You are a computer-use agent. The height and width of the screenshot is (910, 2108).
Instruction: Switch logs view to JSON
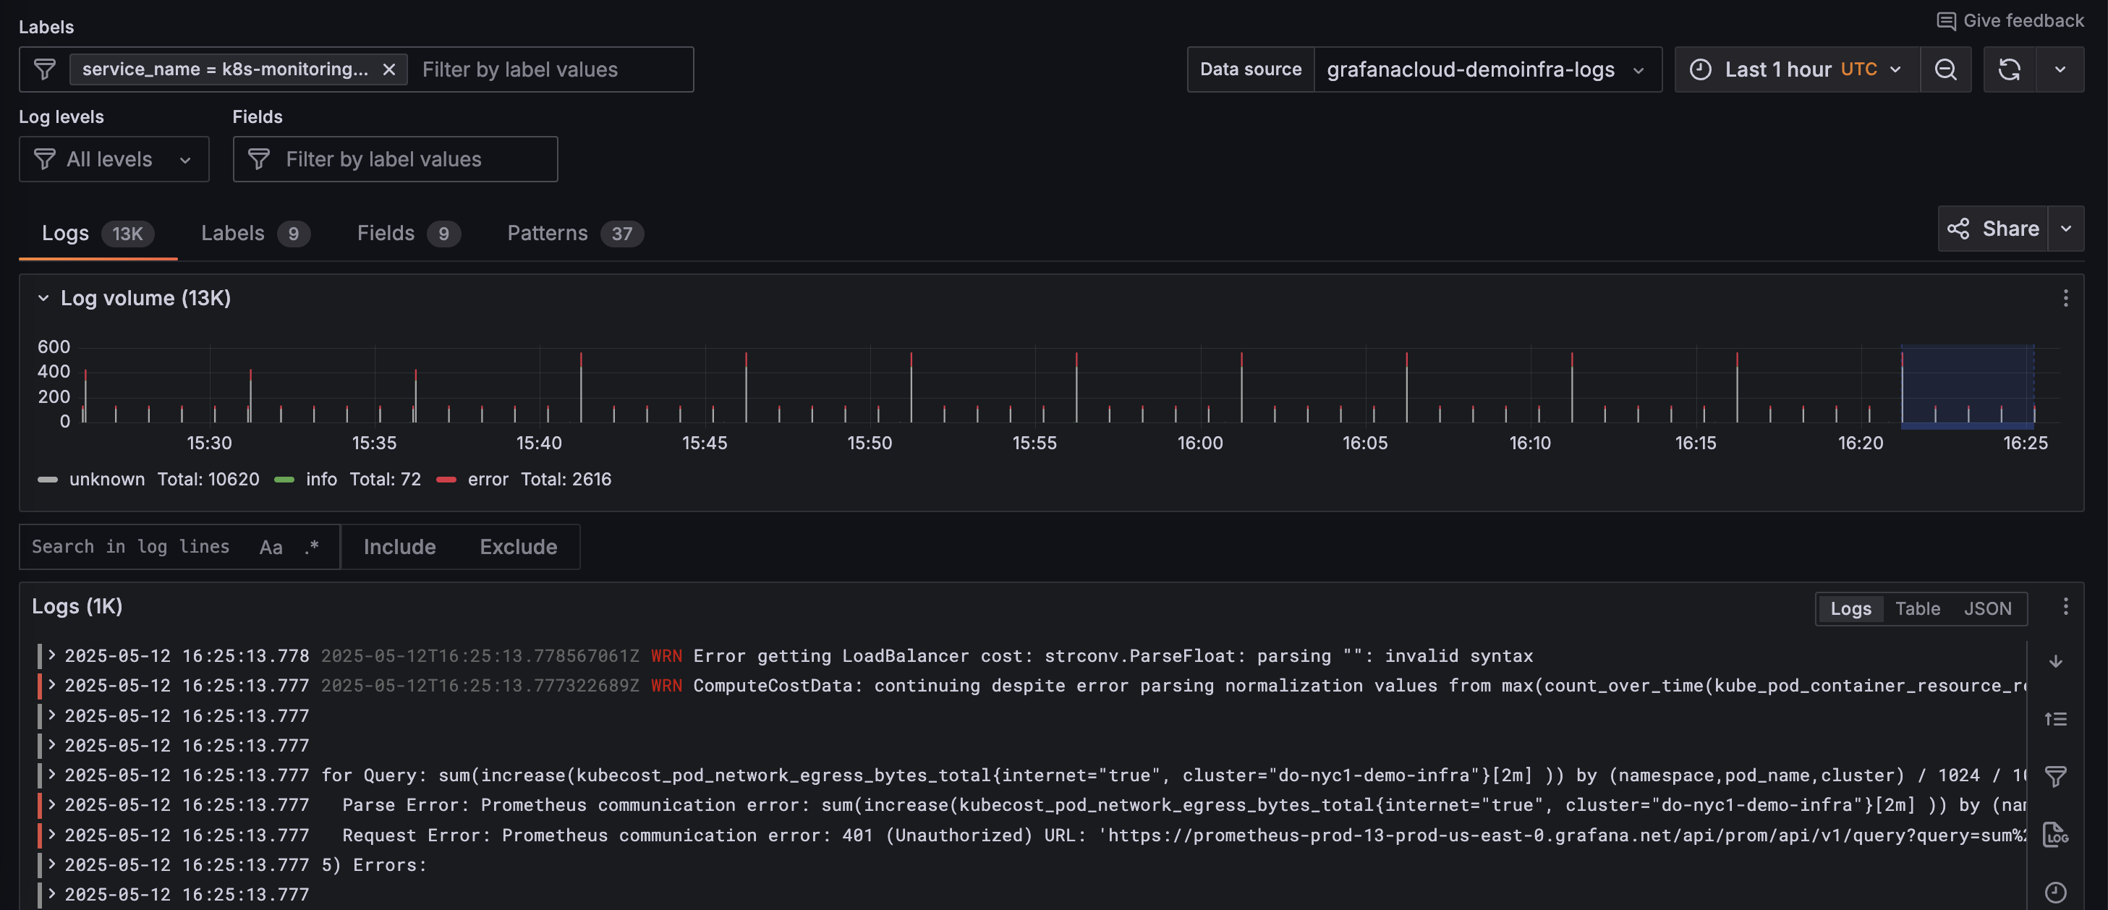(1987, 609)
